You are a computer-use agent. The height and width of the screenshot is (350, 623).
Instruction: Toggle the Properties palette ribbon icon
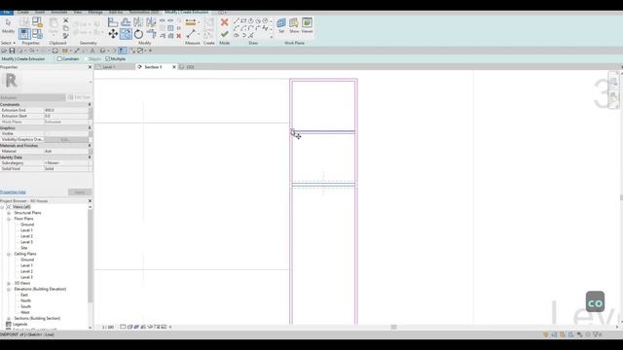point(24,34)
